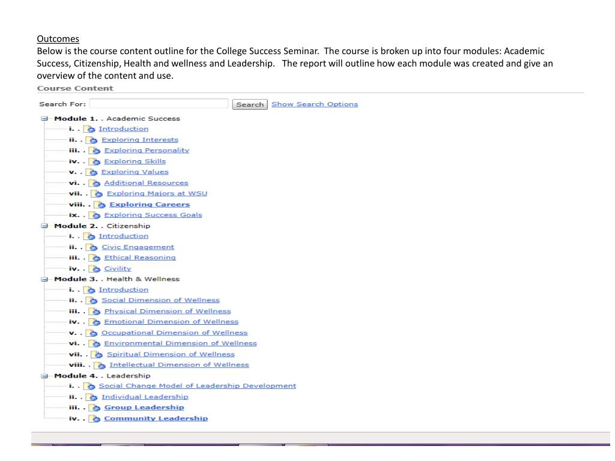Click the icon beside Spiritual Dimension of Wellness
The height and width of the screenshot is (461, 615).
[x=97, y=354]
